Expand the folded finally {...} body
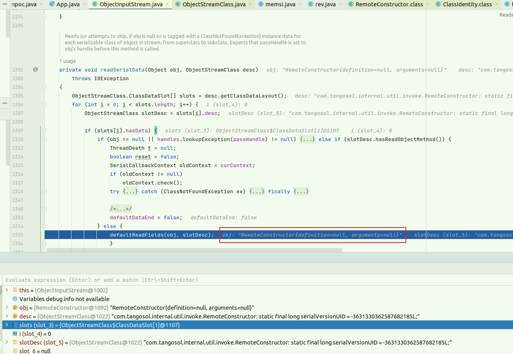Image resolution: width=513 pixels, height=354 pixels. tap(302, 191)
